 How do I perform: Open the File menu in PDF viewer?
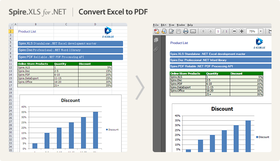click(x=156, y=25)
